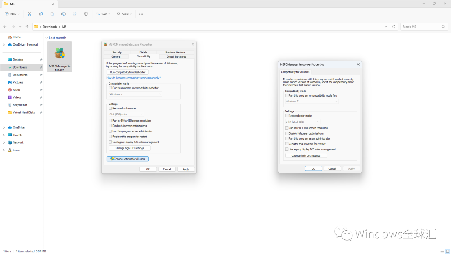Check legacy ICC color management in all-users dialog

coord(286,149)
